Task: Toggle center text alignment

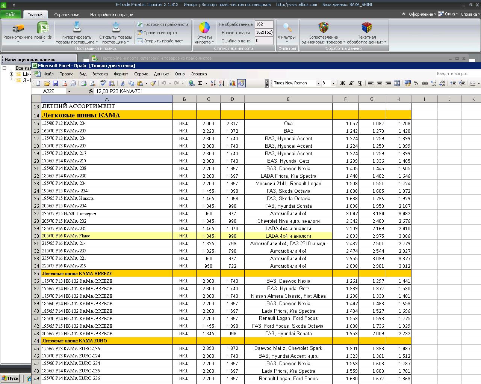Action: click(379, 83)
